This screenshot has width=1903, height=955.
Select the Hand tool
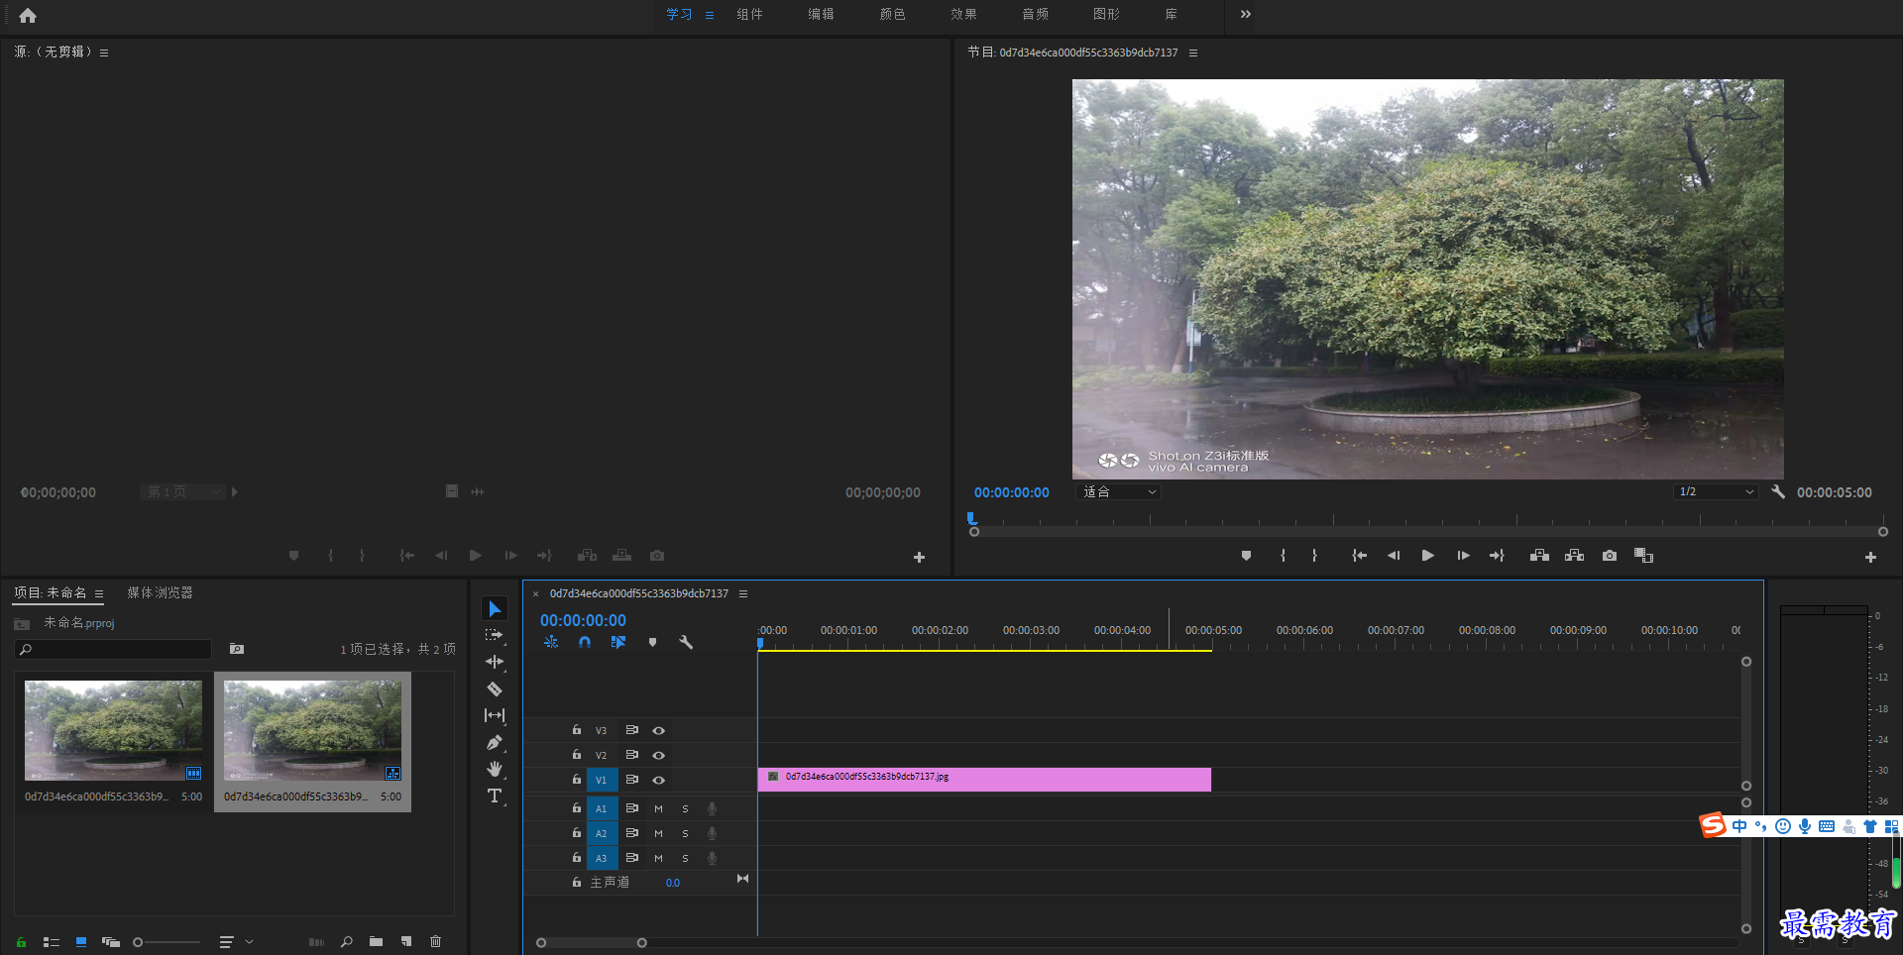click(495, 769)
